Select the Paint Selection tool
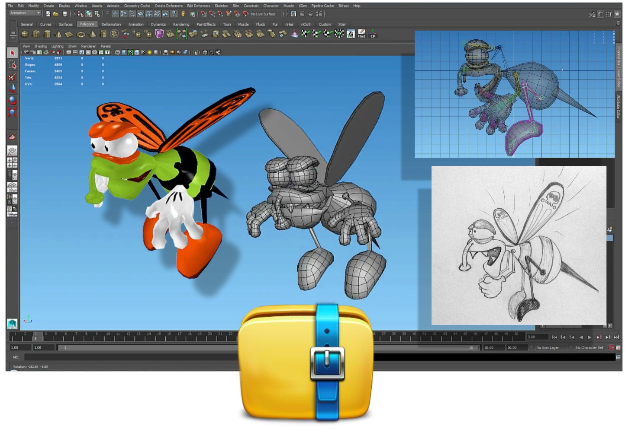This screenshot has height=429, width=625. (12, 76)
